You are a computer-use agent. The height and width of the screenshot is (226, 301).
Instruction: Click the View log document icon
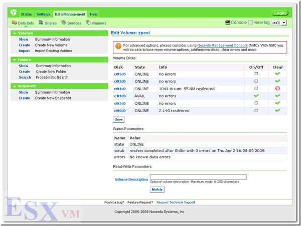[250, 23]
